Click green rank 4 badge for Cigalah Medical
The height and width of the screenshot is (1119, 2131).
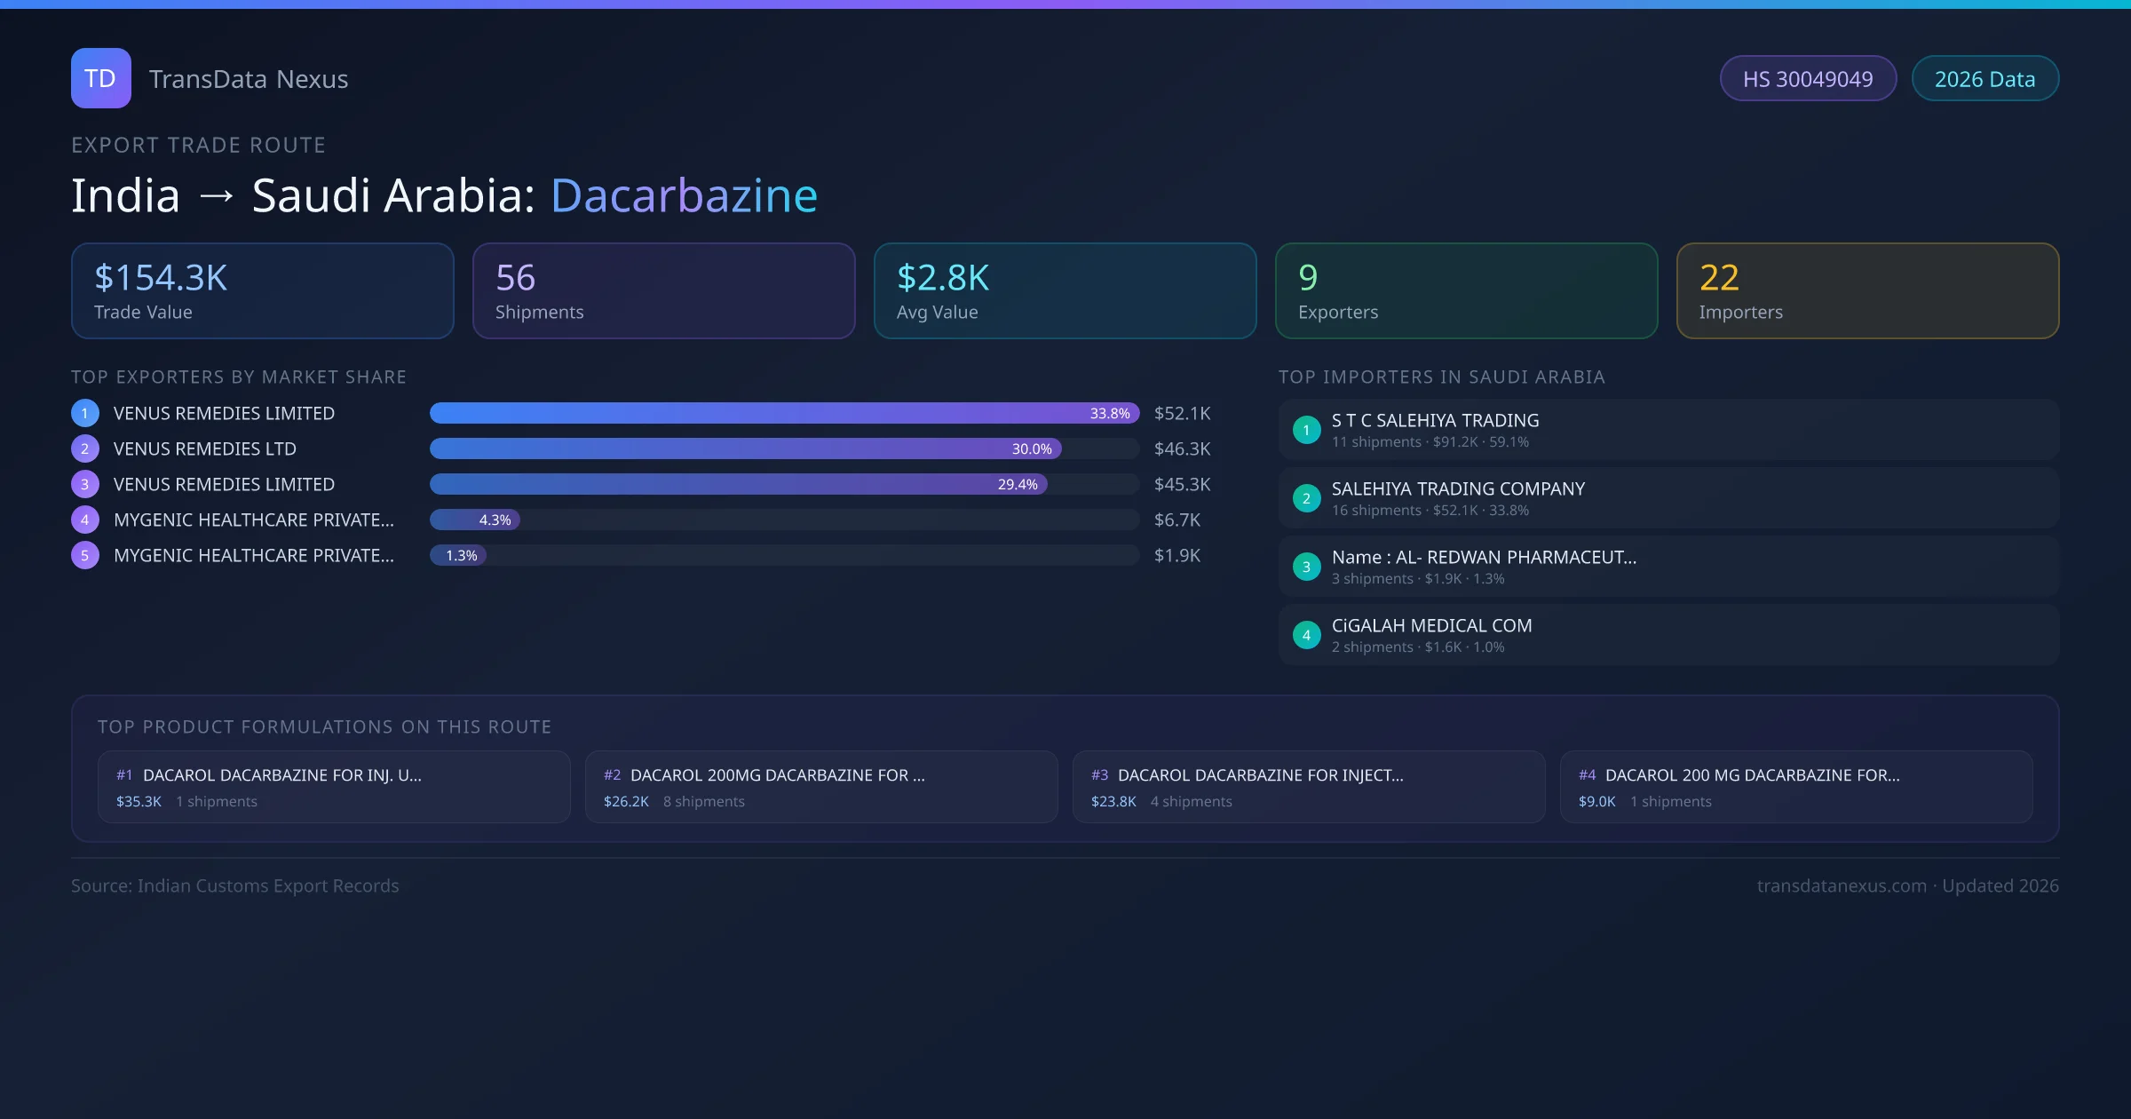1306,635
